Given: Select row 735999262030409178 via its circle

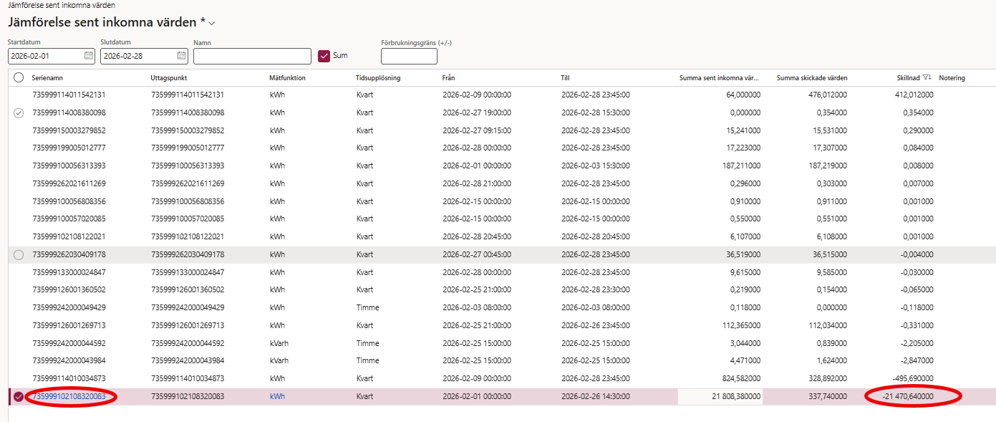Looking at the screenshot, I should [x=19, y=254].
